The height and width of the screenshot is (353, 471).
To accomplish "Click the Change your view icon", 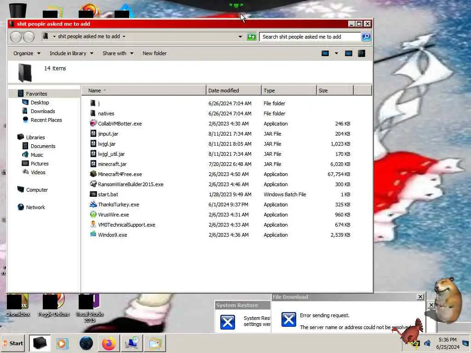I will coord(325,53).
